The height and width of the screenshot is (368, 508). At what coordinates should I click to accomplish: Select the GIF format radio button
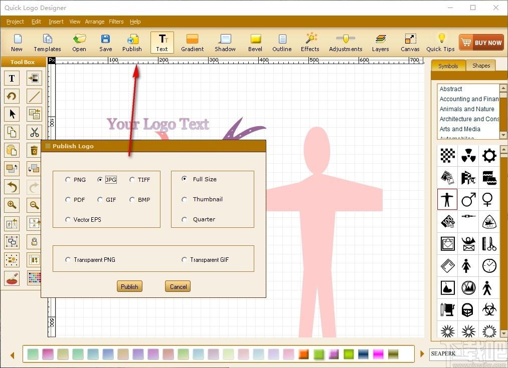click(100, 200)
